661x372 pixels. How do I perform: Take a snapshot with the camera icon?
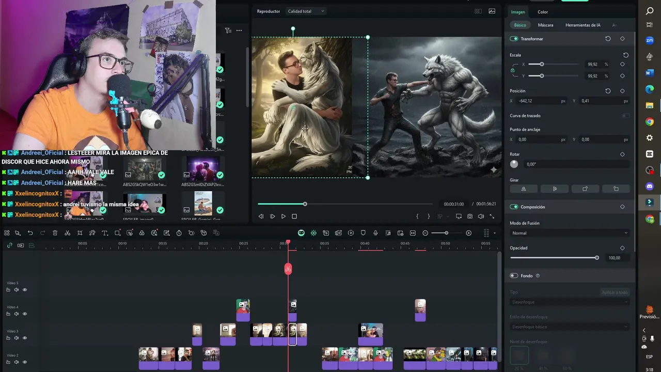click(469, 216)
